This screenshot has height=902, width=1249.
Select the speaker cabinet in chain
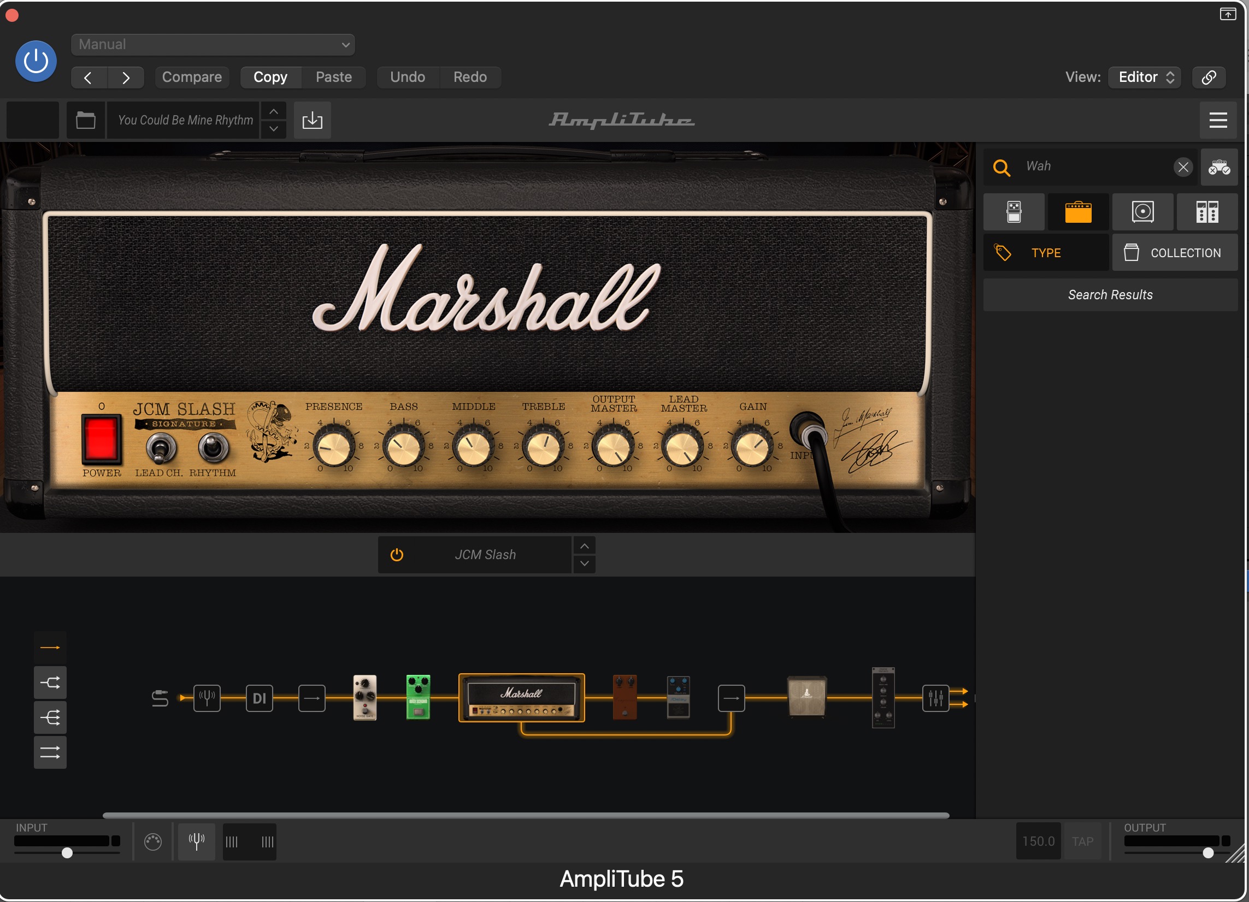[807, 697]
